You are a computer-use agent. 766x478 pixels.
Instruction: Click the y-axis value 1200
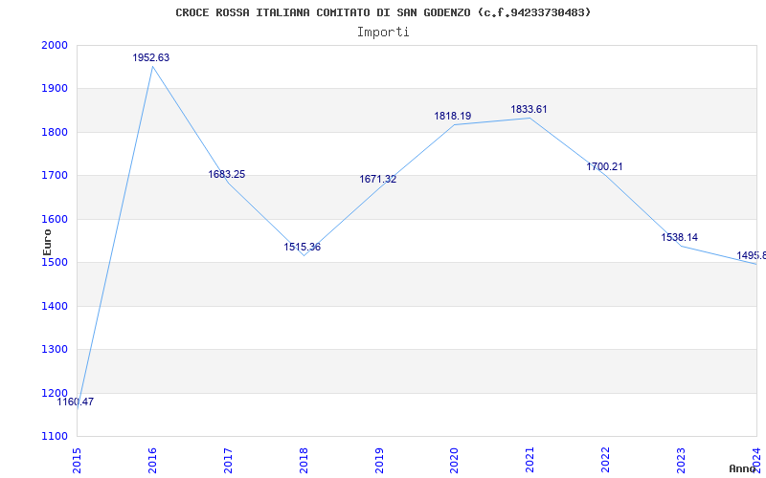(55, 393)
